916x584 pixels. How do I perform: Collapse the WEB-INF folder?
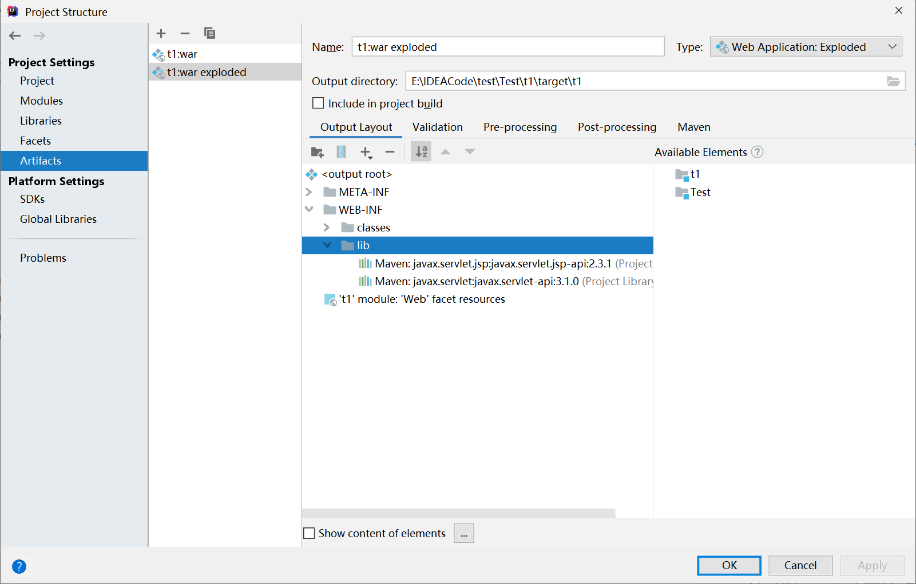click(x=309, y=210)
